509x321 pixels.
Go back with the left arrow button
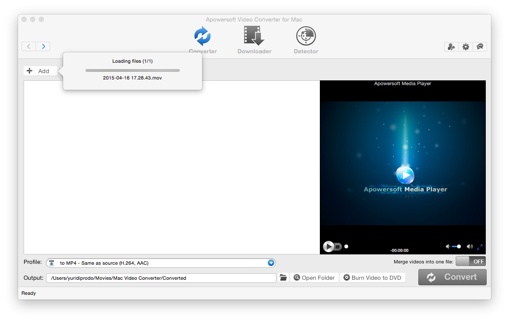click(29, 46)
